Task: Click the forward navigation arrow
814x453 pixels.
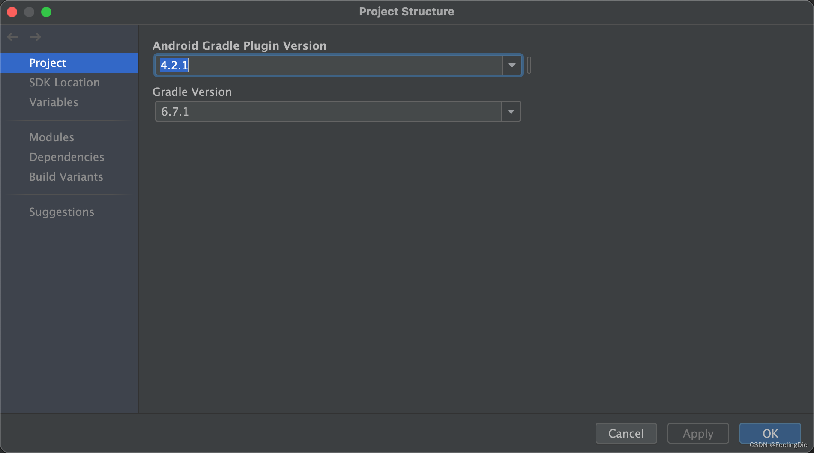Action: pos(36,37)
